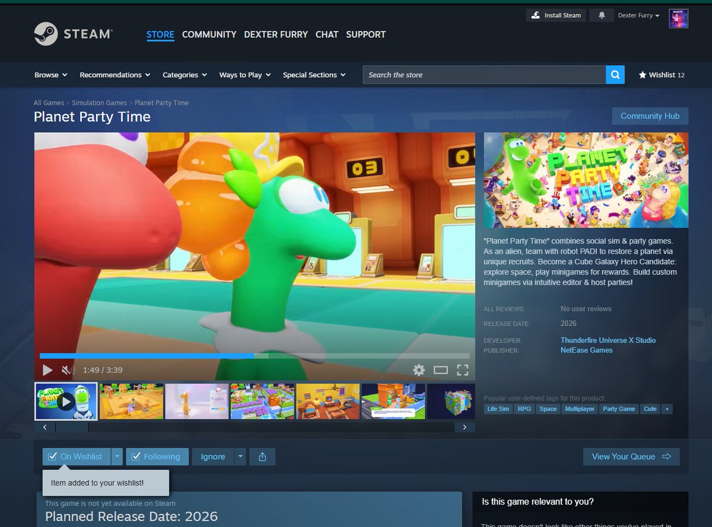Toggle the On Wishlist checkbox button
Viewport: 712px width, 527px height.
[77, 456]
